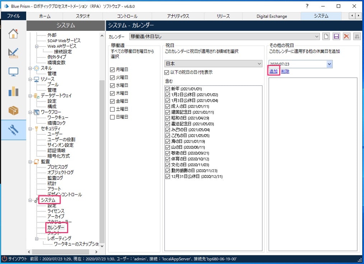
Task: Switch to the コントロール tab
Action: (x=127, y=16)
